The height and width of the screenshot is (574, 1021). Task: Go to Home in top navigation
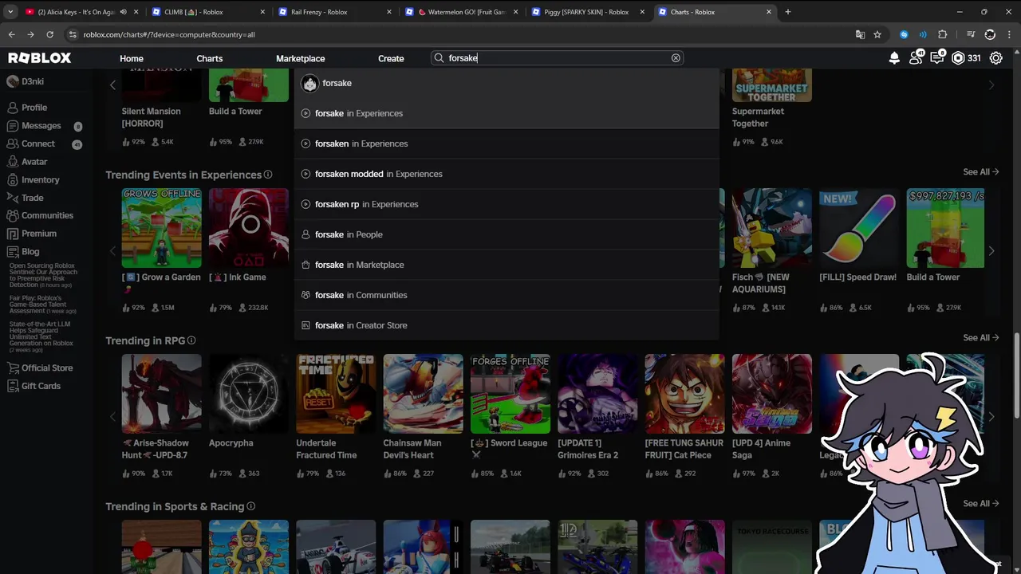[132, 58]
